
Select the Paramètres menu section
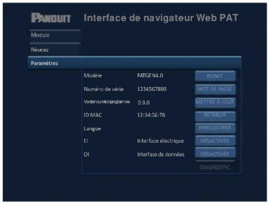coord(134,63)
